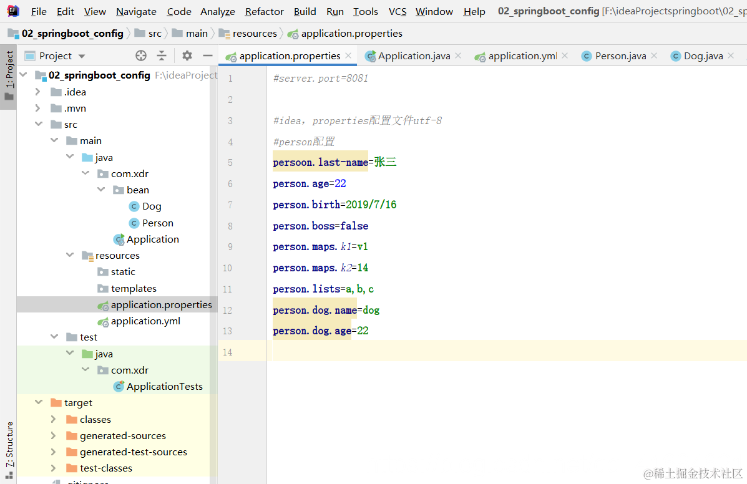The height and width of the screenshot is (484, 747).
Task: Click the locate/scroll-from-source target icon
Action: (x=140, y=56)
